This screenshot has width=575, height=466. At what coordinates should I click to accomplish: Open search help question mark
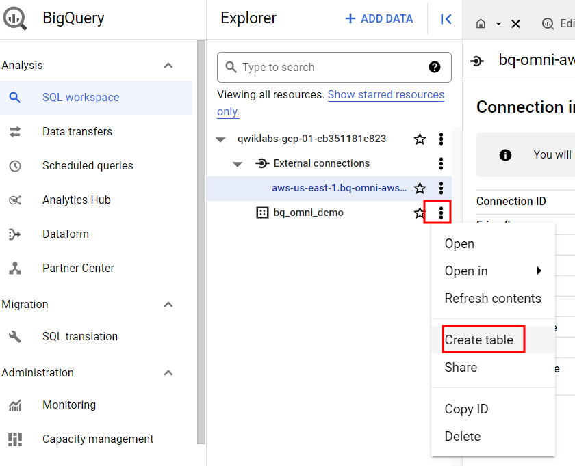pyautogui.click(x=435, y=68)
